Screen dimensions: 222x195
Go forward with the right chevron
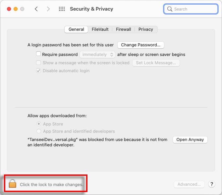coord(48,9)
